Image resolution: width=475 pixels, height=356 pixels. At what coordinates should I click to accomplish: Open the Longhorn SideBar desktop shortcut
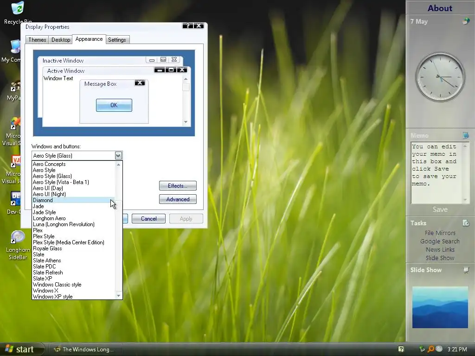tap(18, 245)
